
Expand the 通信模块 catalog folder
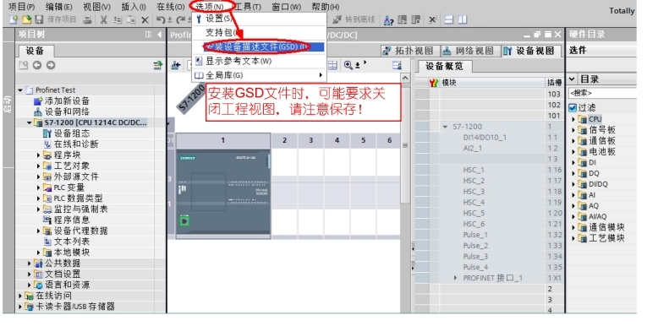coord(573,227)
